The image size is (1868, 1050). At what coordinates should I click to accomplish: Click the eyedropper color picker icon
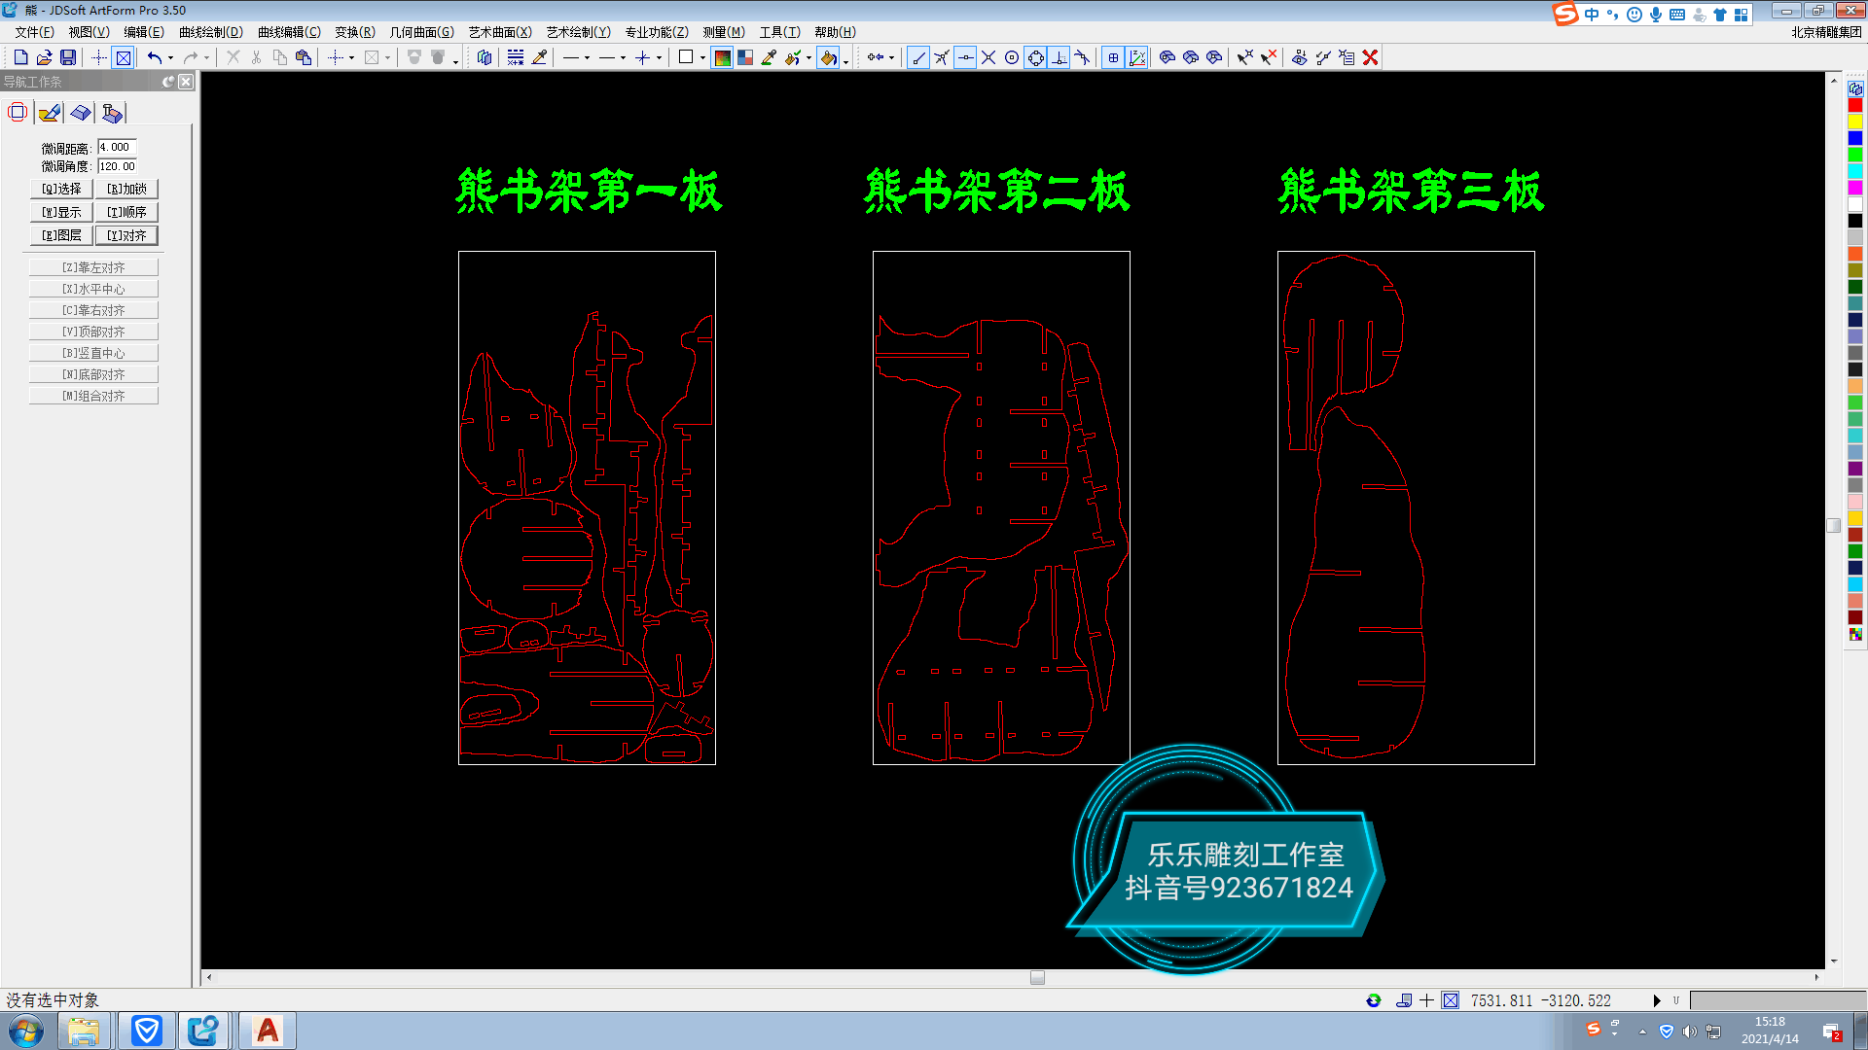coord(769,58)
